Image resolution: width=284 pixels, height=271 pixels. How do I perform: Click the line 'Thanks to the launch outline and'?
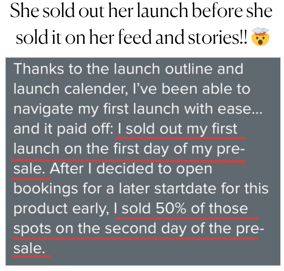pos(128,69)
